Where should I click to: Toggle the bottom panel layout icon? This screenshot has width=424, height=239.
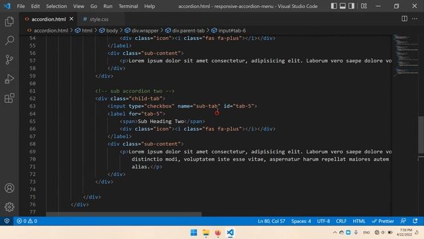[343, 6]
